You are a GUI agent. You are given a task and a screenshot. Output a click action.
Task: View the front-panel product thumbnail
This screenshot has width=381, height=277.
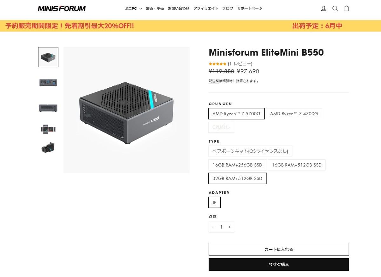pyautogui.click(x=48, y=107)
